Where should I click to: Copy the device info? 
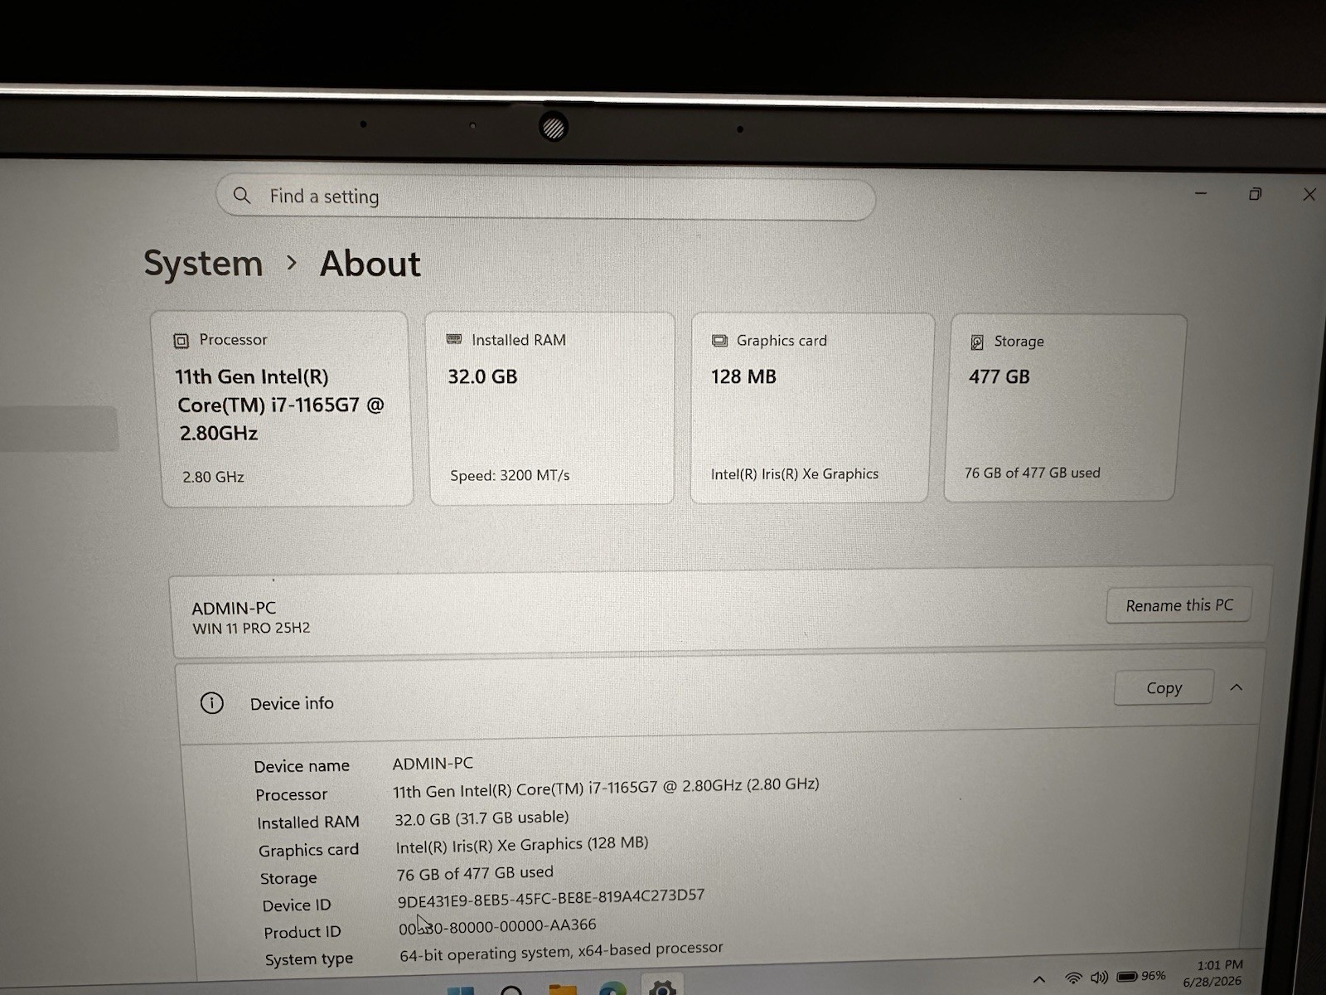tap(1164, 687)
